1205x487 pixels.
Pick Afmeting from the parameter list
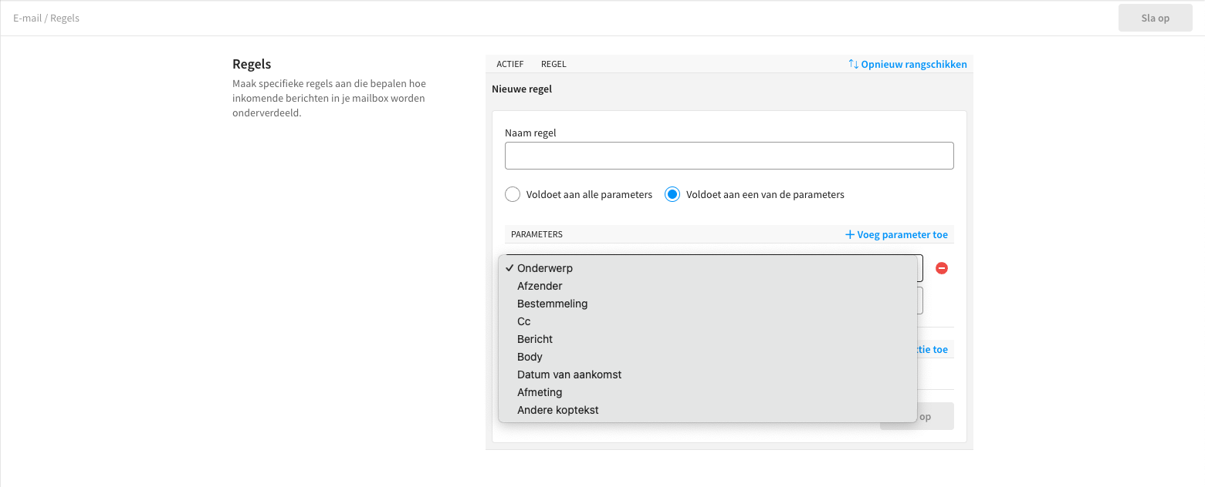540,392
